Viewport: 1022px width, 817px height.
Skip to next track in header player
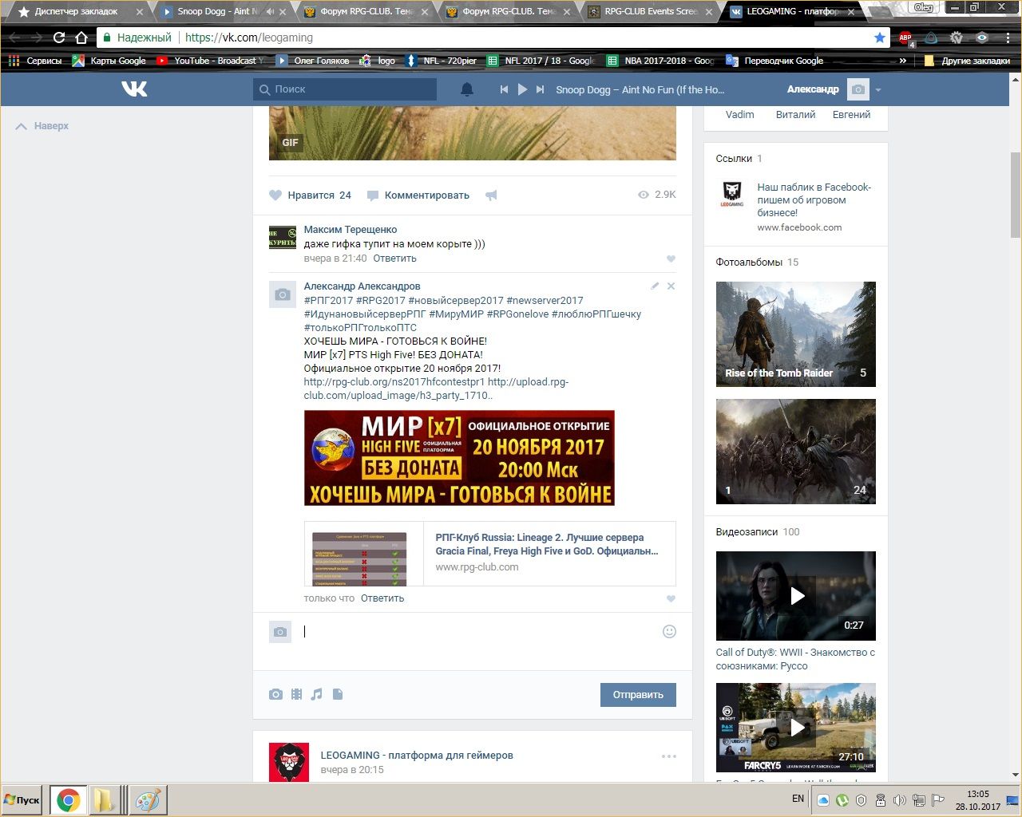(541, 89)
